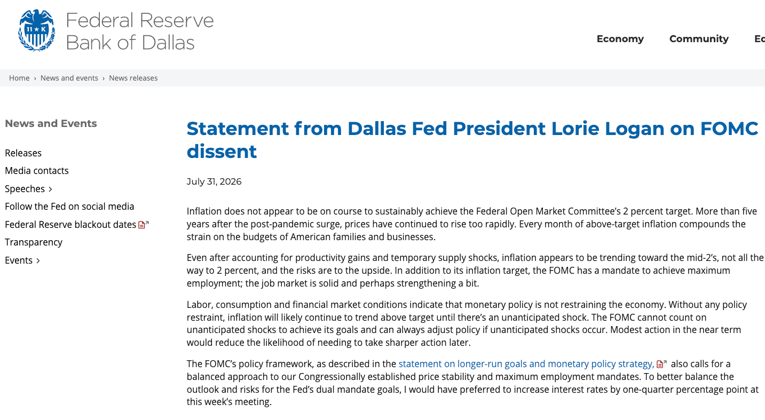Open Follow the Fed on social media
The image size is (765, 420).
click(69, 207)
